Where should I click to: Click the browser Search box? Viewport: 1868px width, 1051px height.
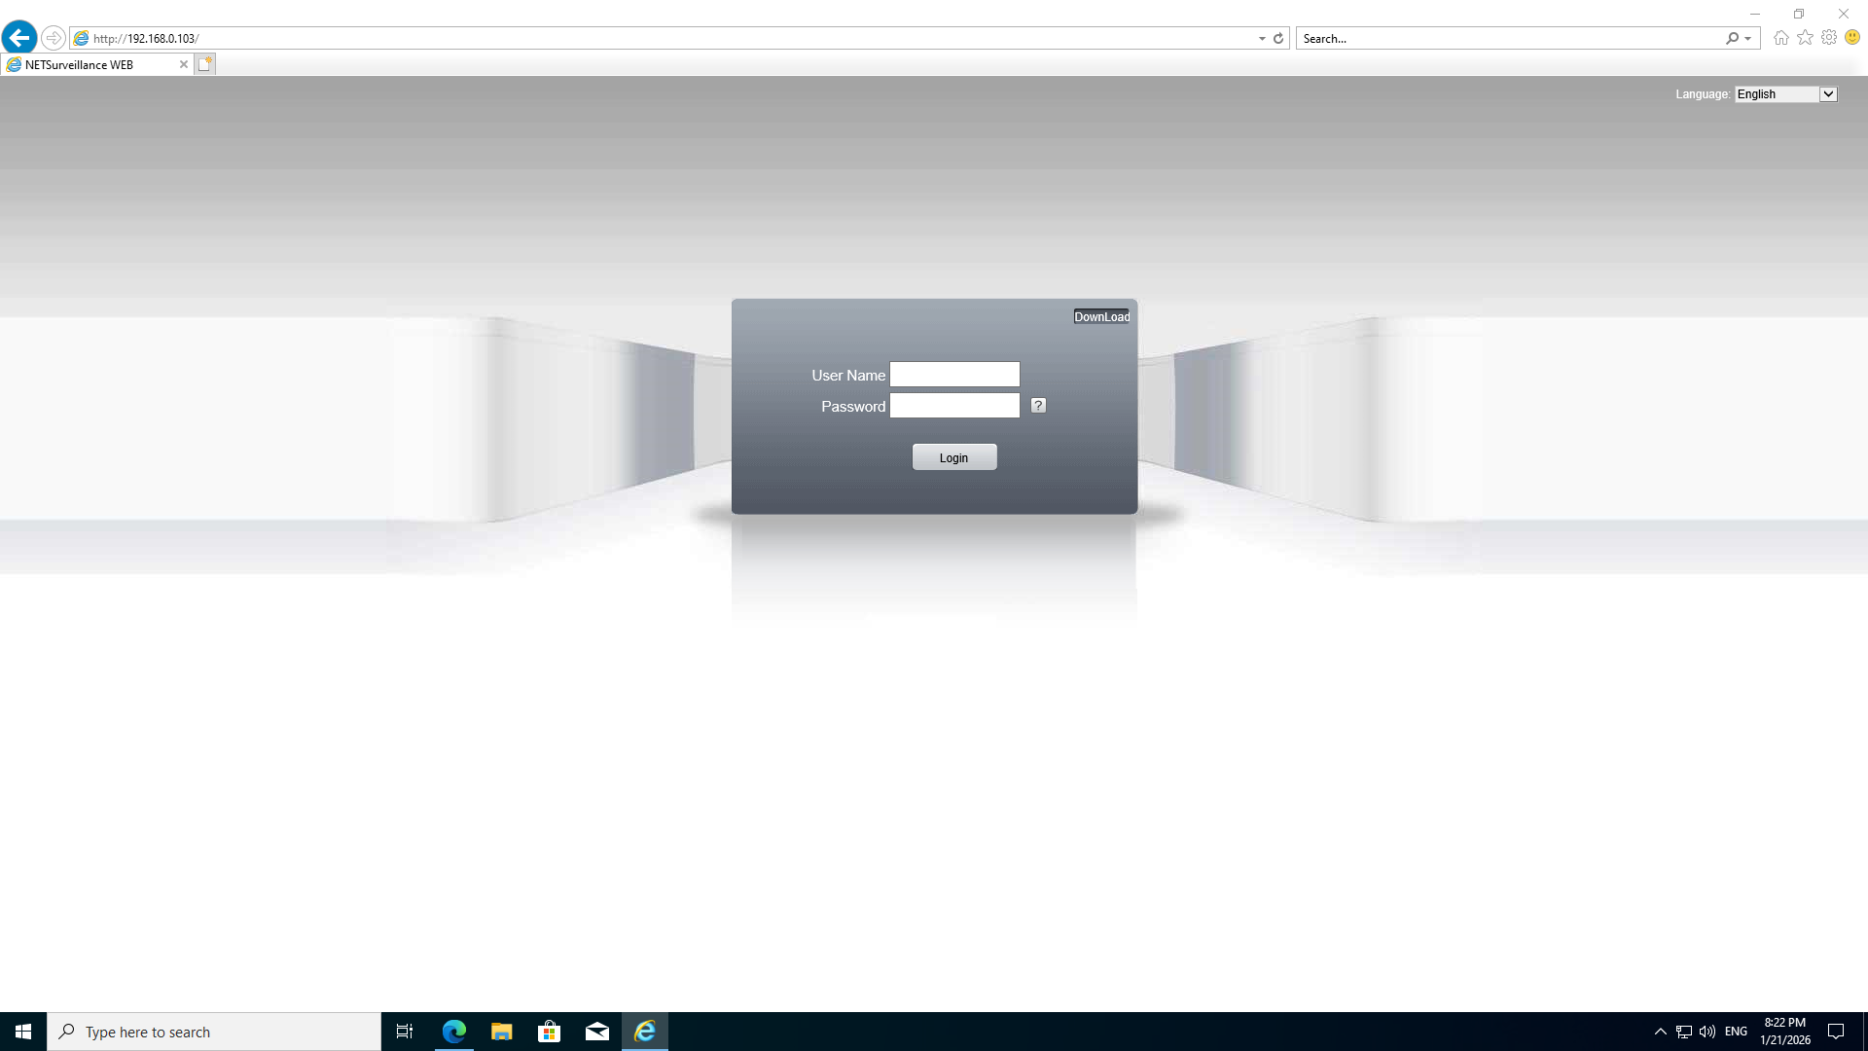[1510, 38]
